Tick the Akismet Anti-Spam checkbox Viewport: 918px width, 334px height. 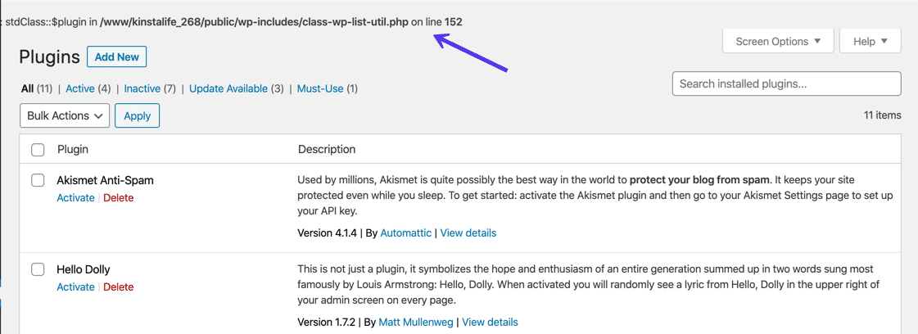(38, 180)
